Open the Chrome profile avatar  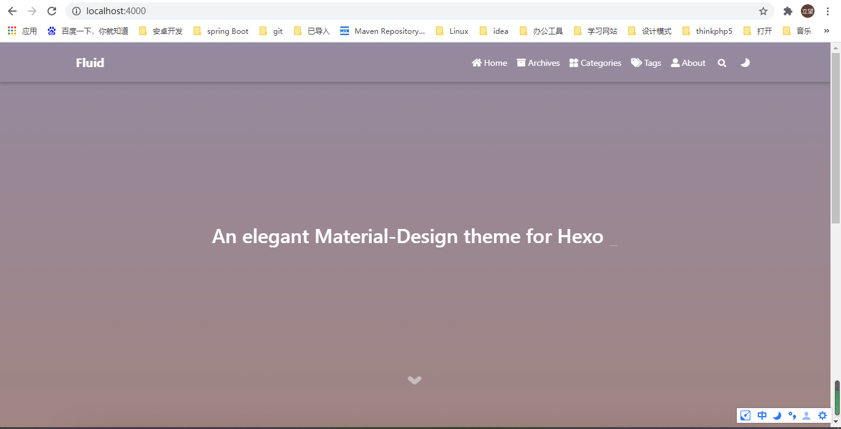[x=808, y=11]
